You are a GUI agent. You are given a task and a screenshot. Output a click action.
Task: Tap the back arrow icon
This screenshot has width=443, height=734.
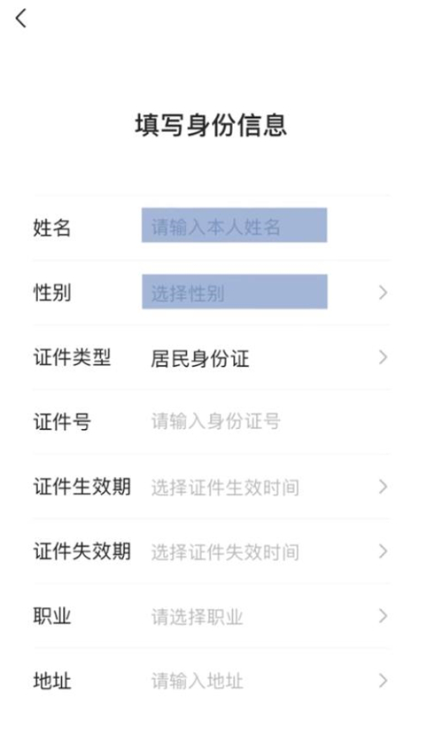[x=21, y=19]
